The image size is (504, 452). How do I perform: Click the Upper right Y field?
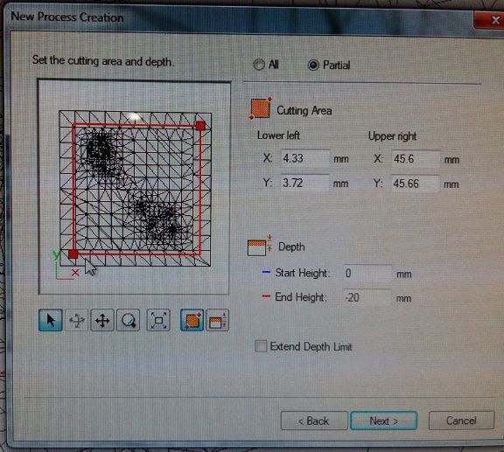tap(416, 184)
